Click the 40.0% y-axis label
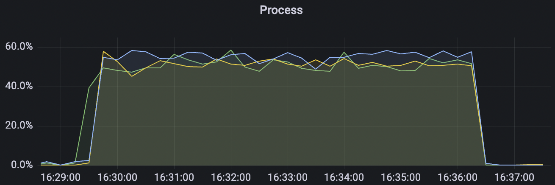Image resolution: width=555 pixels, height=185 pixels. click(x=19, y=86)
